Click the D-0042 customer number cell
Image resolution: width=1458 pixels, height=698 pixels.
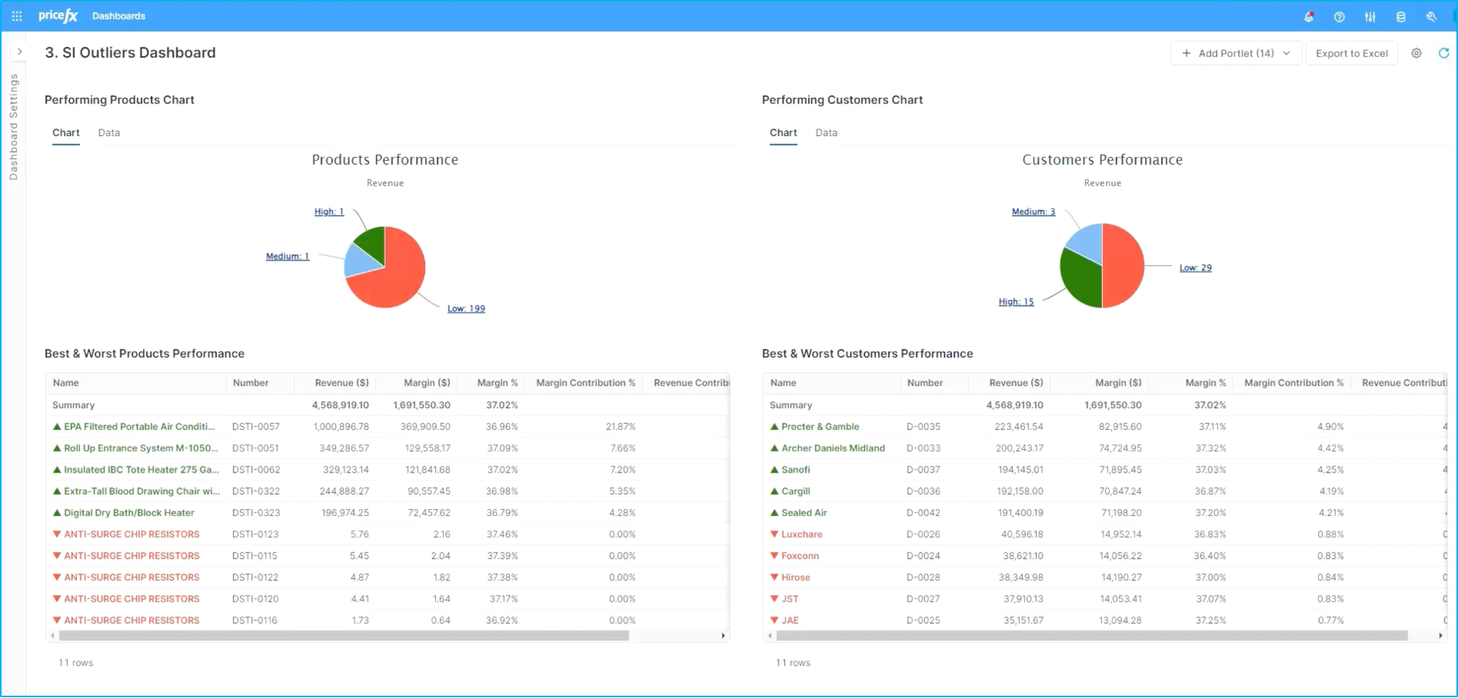tap(923, 513)
